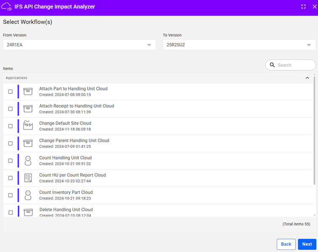
Task: Enable the Count Inventory Part Cloud checkbox
Action: tap(11, 195)
